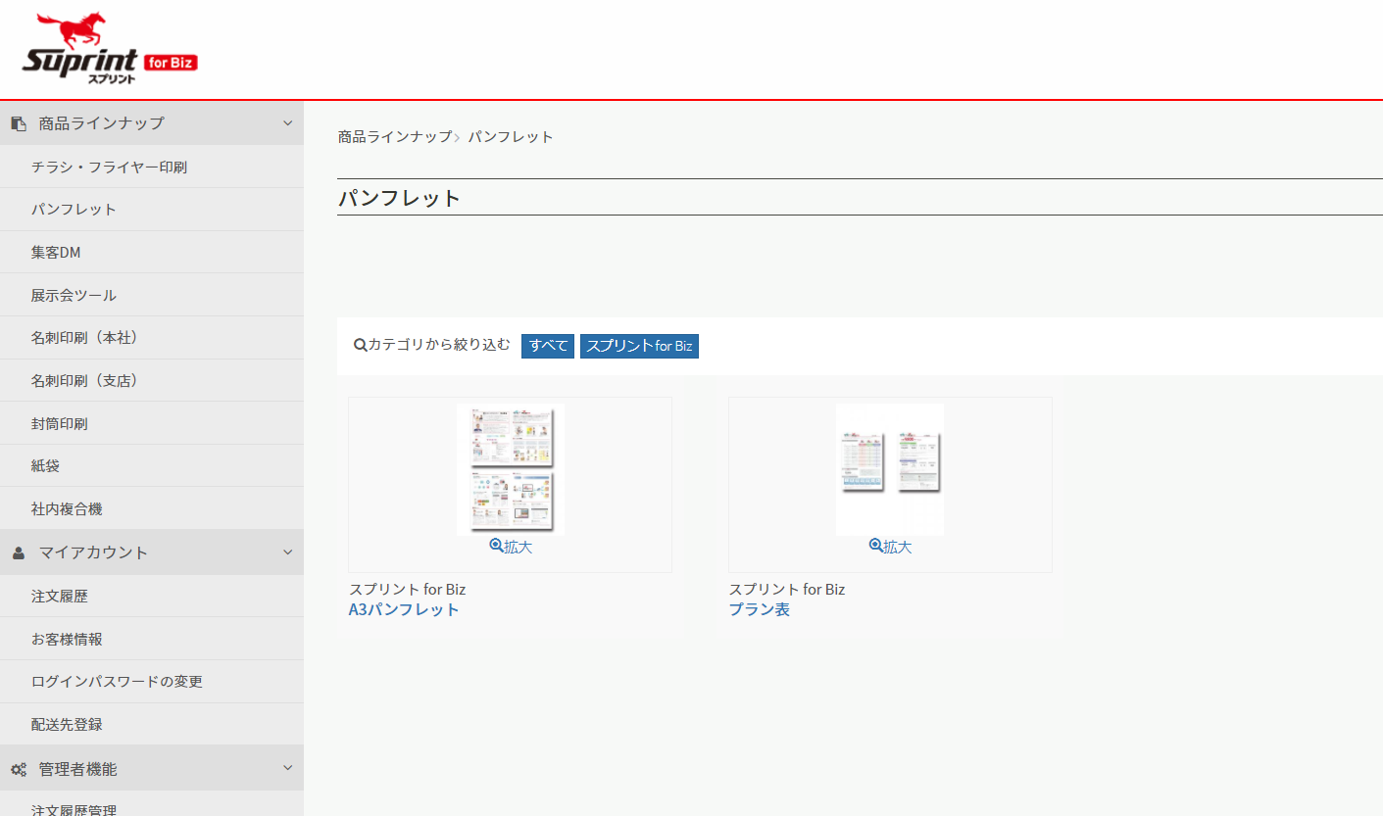Image resolution: width=1383 pixels, height=816 pixels.
Task: Open チラシ・フライヤー印刷 in the sidebar
Action: point(152,167)
